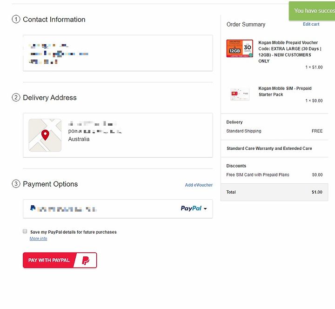This screenshot has width=335, height=309.
Task: Click the Total $1.00 amount
Action: point(317,192)
